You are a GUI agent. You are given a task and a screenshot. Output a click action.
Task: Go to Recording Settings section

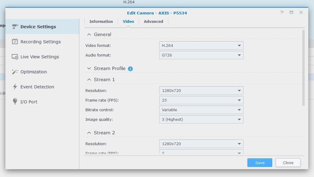tap(42, 41)
